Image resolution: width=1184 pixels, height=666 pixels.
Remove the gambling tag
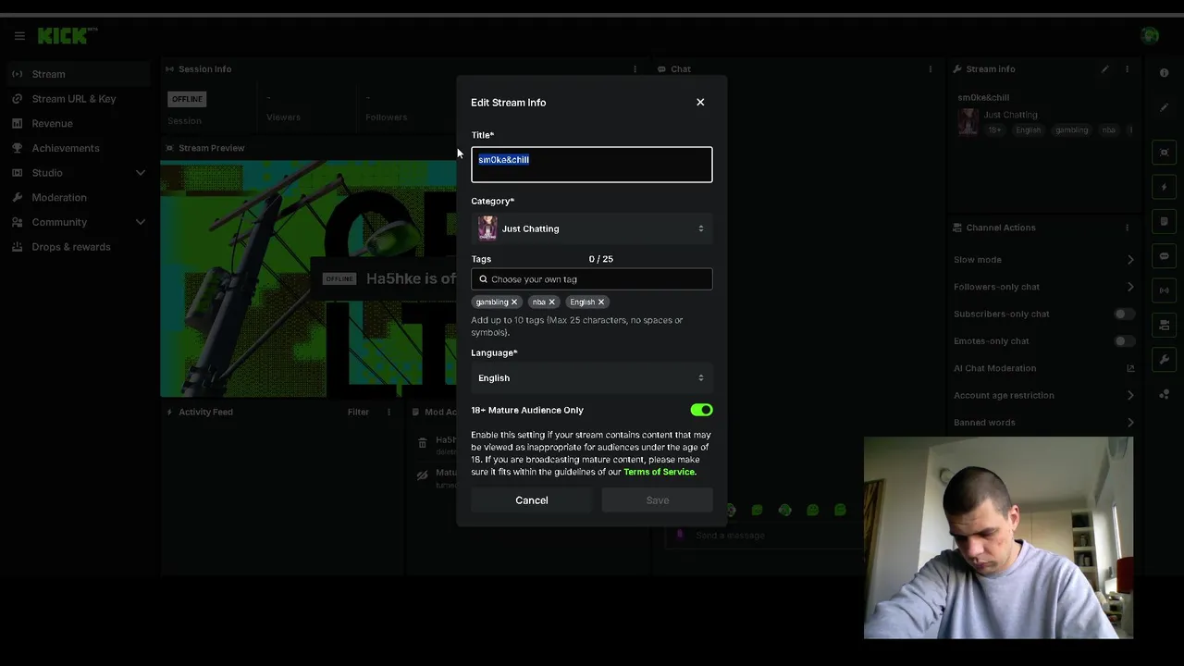[x=514, y=302]
